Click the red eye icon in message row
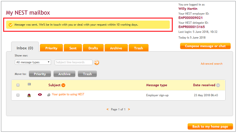 click(x=40, y=95)
